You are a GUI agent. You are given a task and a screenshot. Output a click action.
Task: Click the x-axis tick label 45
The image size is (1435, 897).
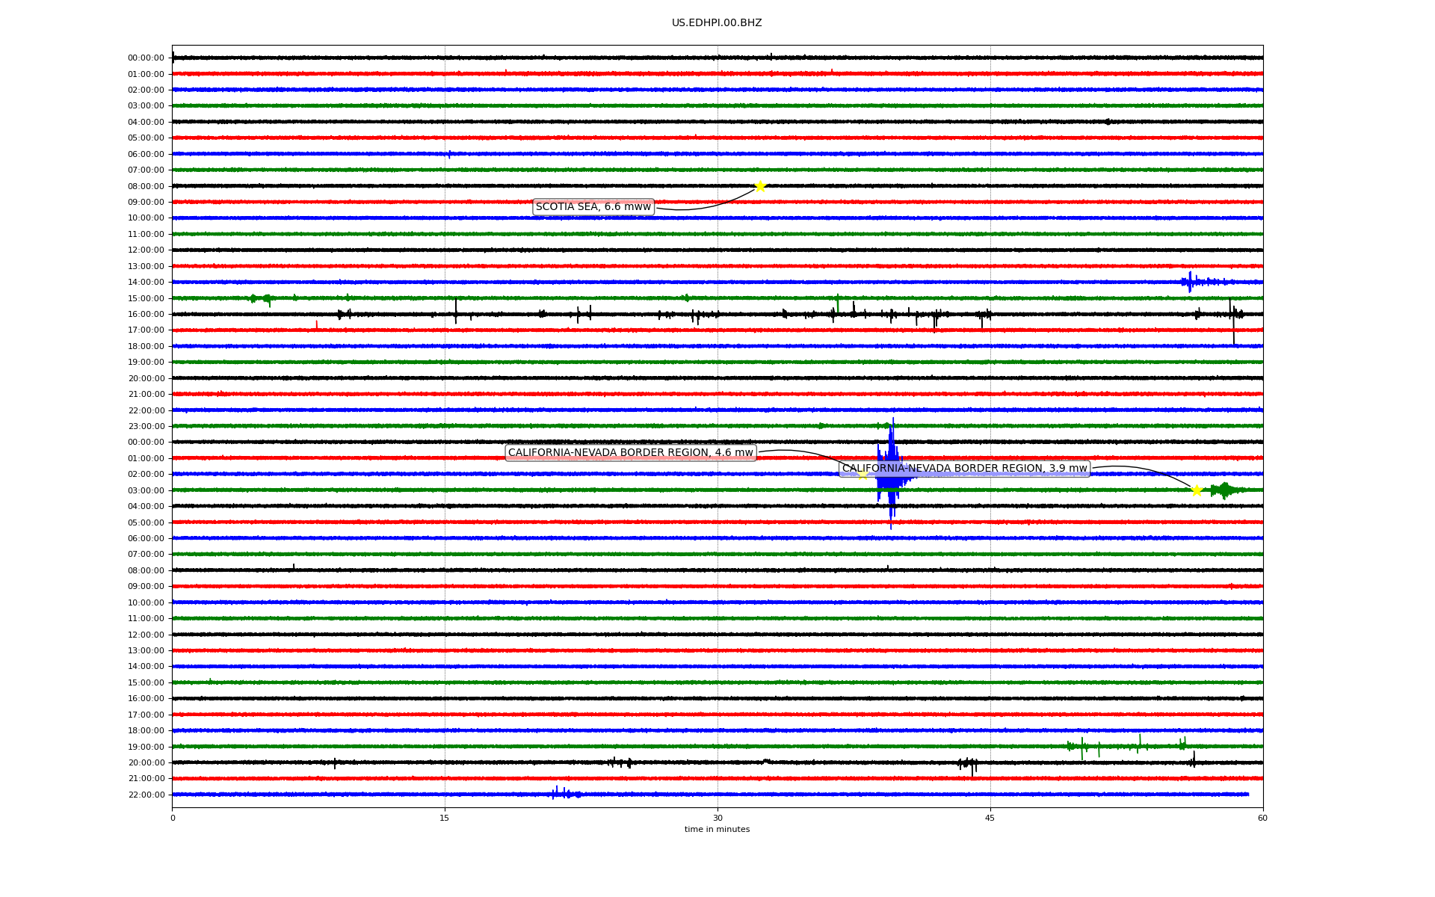(x=990, y=818)
